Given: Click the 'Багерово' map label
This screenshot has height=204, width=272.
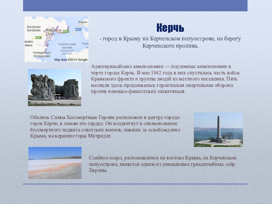Looking at the screenshot, I should pos(34,27).
